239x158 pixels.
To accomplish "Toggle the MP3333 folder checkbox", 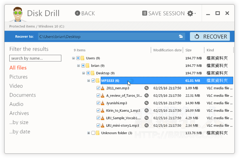I will [93, 81].
